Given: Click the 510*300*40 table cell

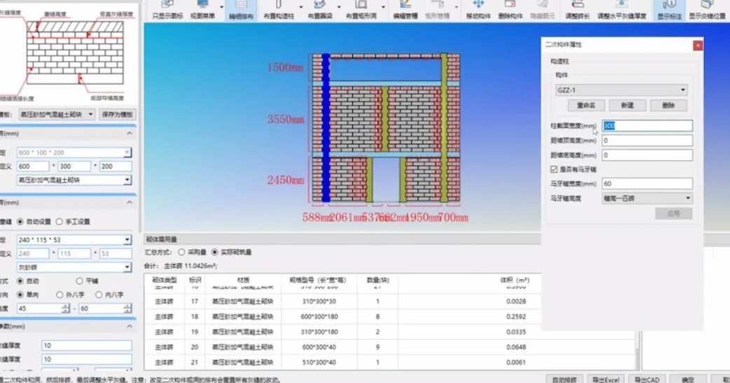Looking at the screenshot, I should (319, 363).
